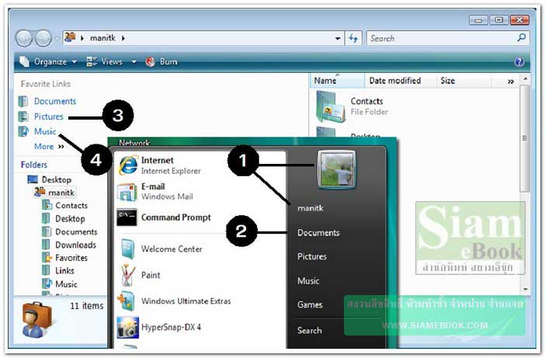This screenshot has height=358, width=545.
Task: Click the file list scroll down arrow
Action: pyautogui.click(x=525, y=289)
